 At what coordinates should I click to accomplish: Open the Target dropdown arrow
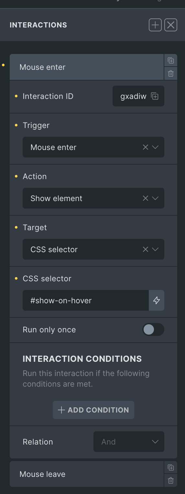155,249
